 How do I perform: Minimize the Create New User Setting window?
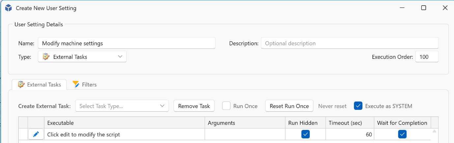pos(402,8)
